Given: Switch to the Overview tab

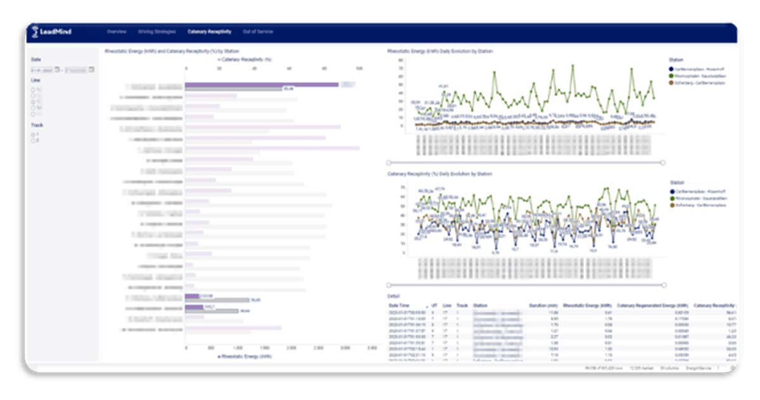Looking at the screenshot, I should click(117, 32).
